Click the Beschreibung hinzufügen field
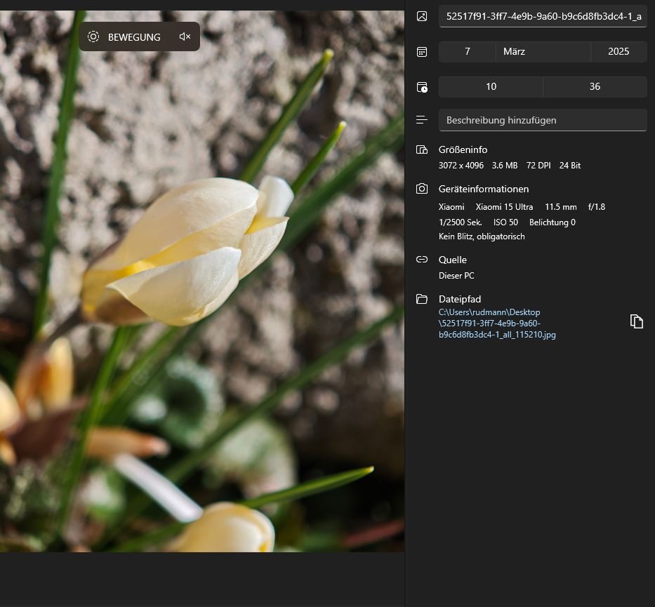This screenshot has width=655, height=607. tap(543, 120)
